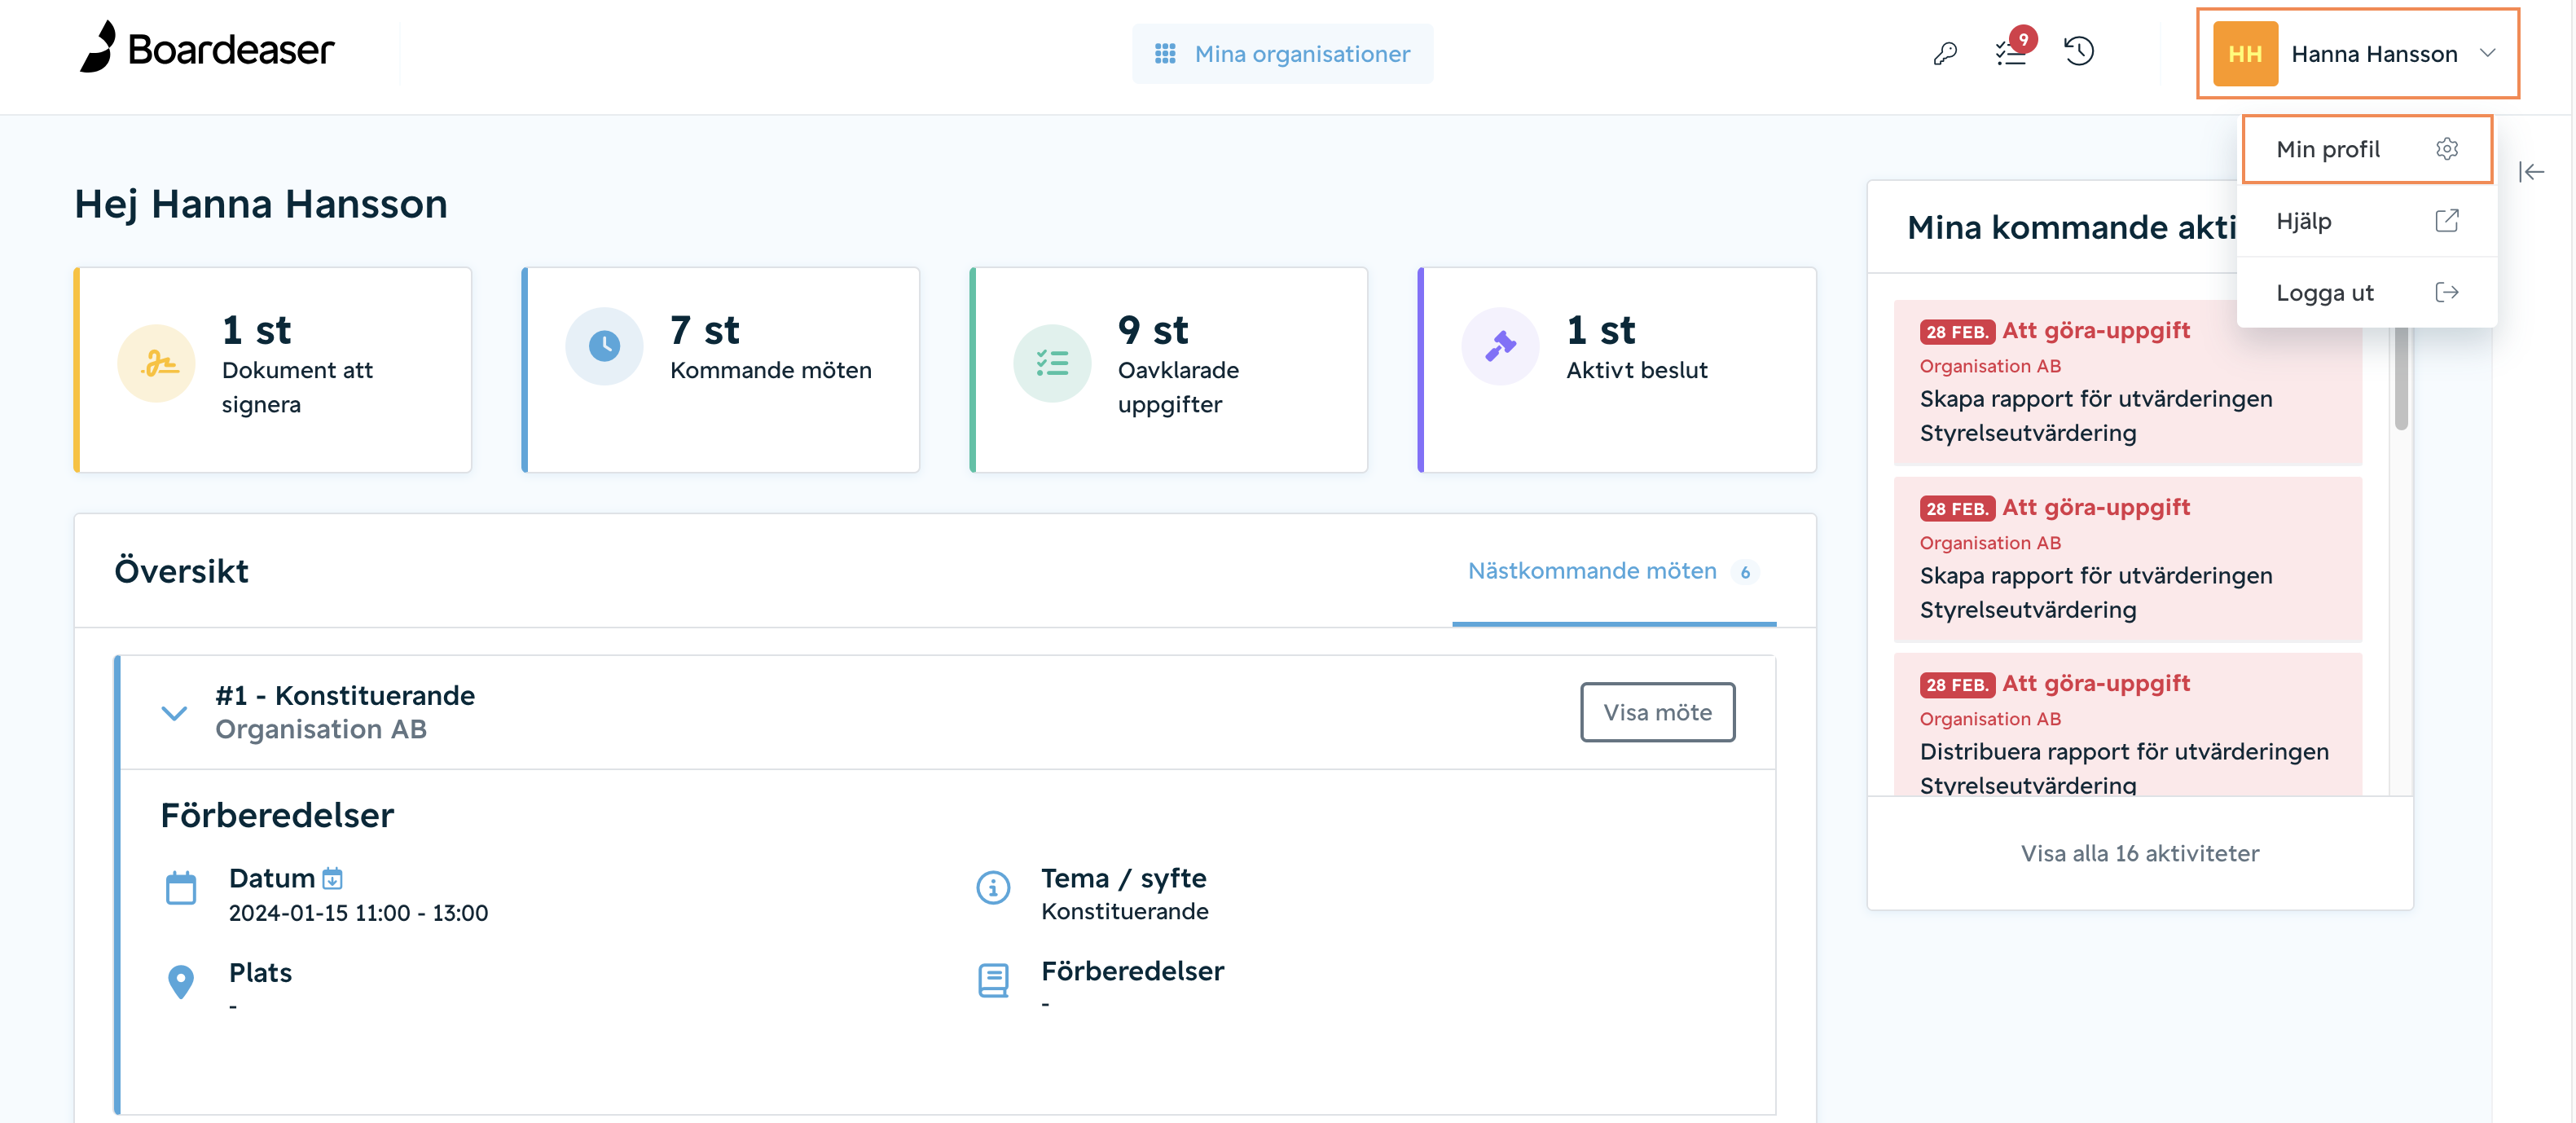Viewport: 2576px width, 1123px height.
Task: Click the checklist icon on tasks card
Action: point(1052,363)
